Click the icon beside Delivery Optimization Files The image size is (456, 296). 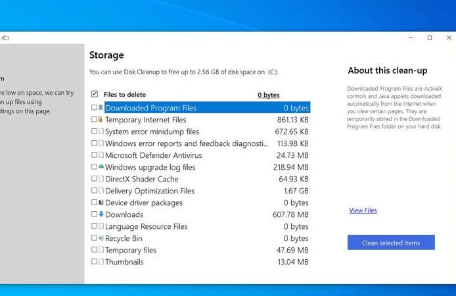(x=101, y=190)
